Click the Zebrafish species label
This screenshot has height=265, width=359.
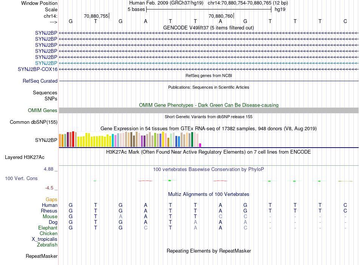point(47,245)
